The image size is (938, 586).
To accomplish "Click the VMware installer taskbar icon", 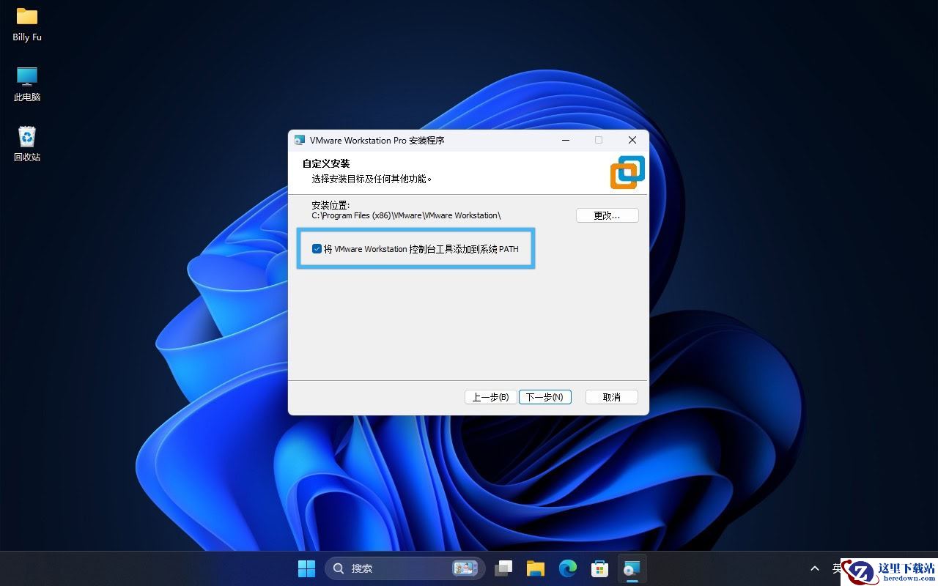I will click(x=632, y=568).
